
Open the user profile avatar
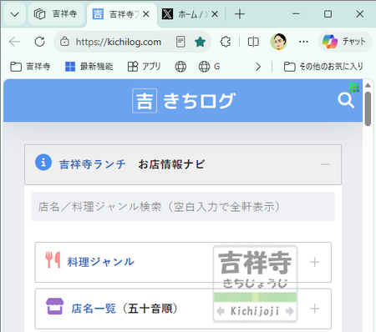pos(278,42)
